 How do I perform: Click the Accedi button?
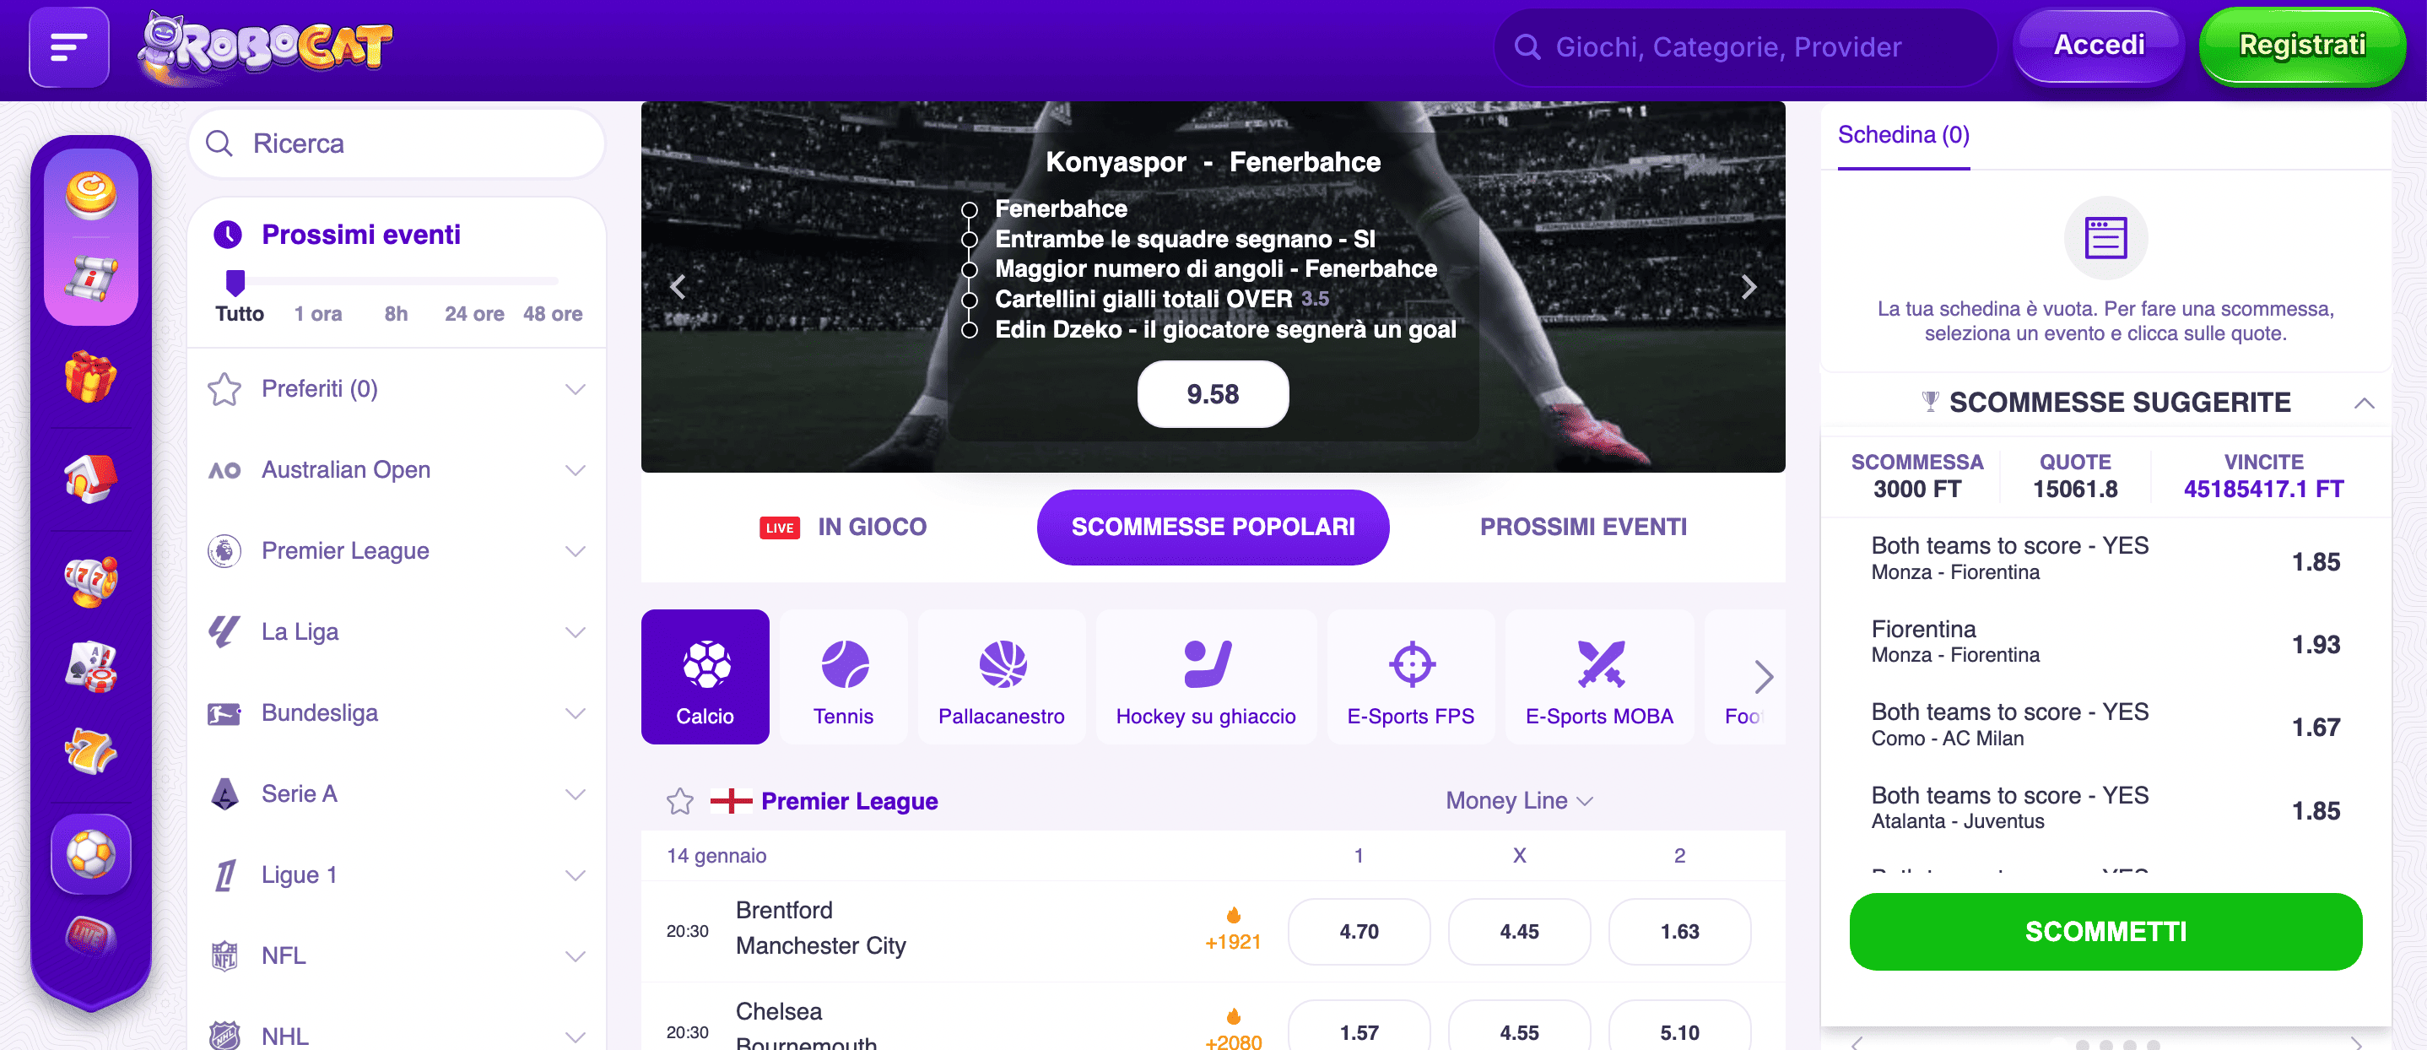coord(2099,45)
